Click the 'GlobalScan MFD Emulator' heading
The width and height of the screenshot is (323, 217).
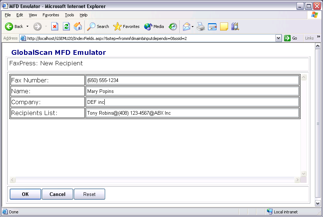point(59,52)
